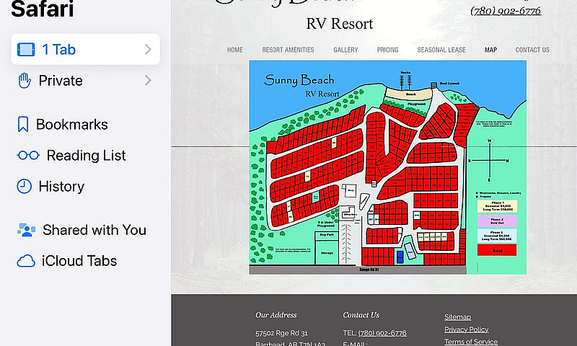This screenshot has height=346, width=577.
Task: Tap the footer TEL phone number link
Action: pos(382,333)
